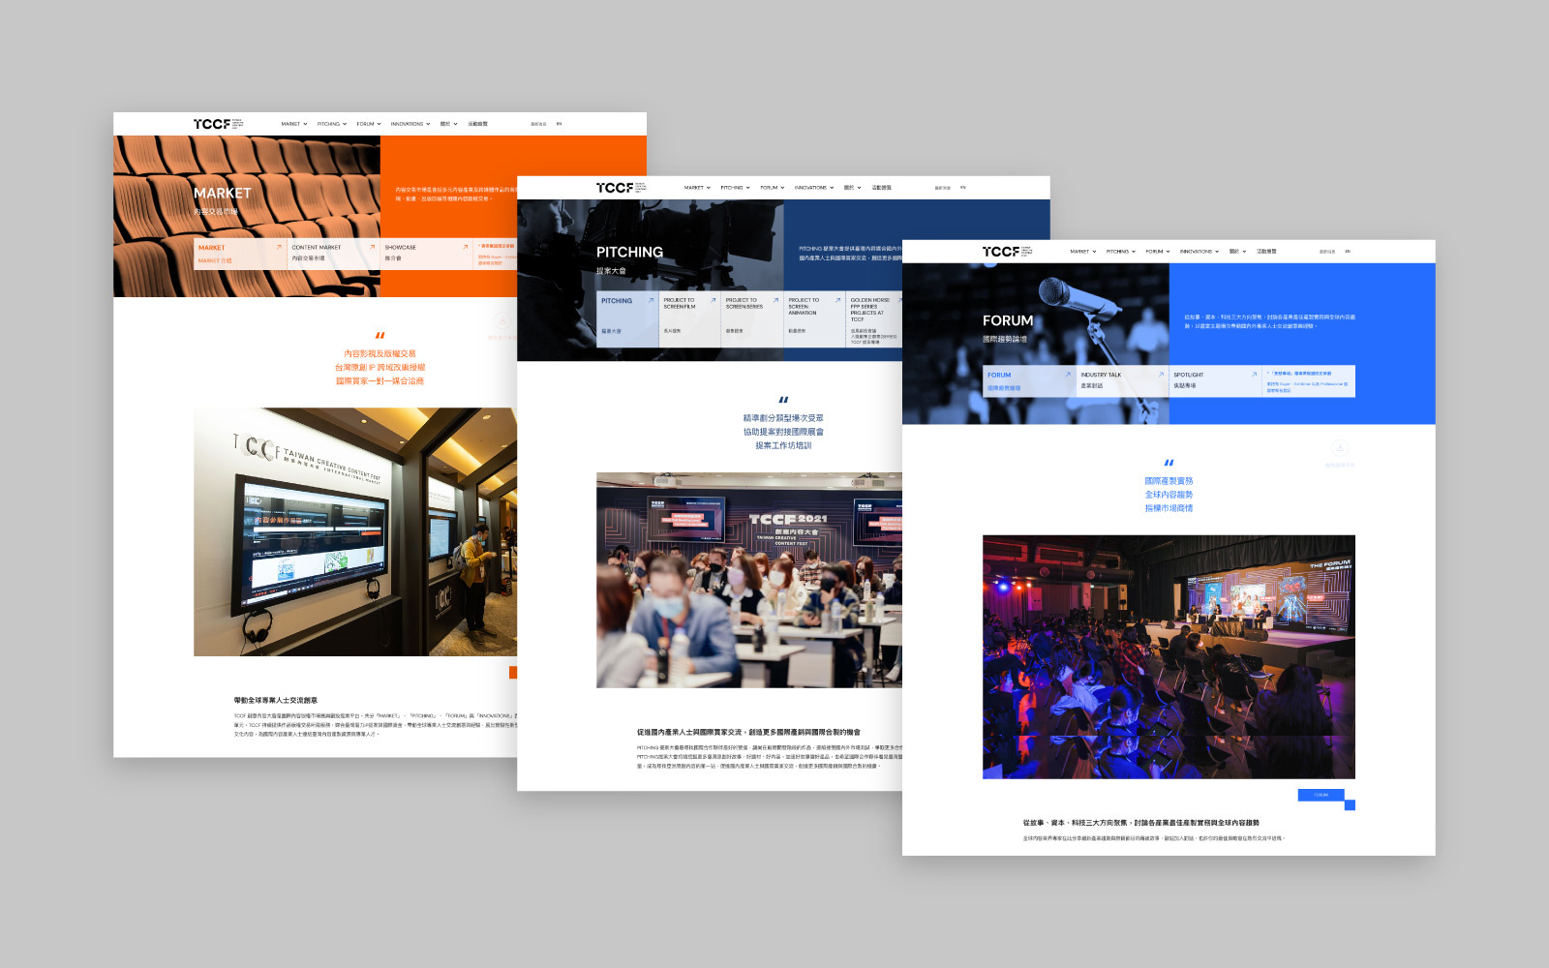Click the arrow icon on the Industry Talk card
Viewport: 1549px width, 968px height.
click(1161, 375)
